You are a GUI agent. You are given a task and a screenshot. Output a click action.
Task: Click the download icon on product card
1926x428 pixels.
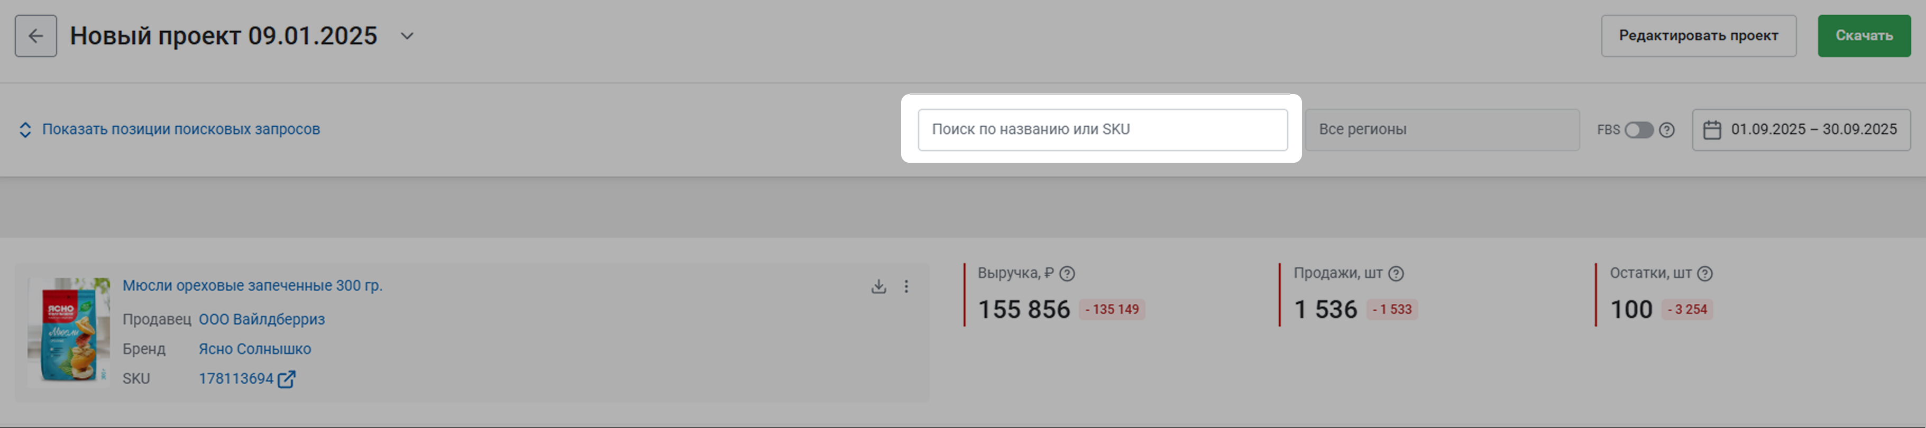pos(878,286)
